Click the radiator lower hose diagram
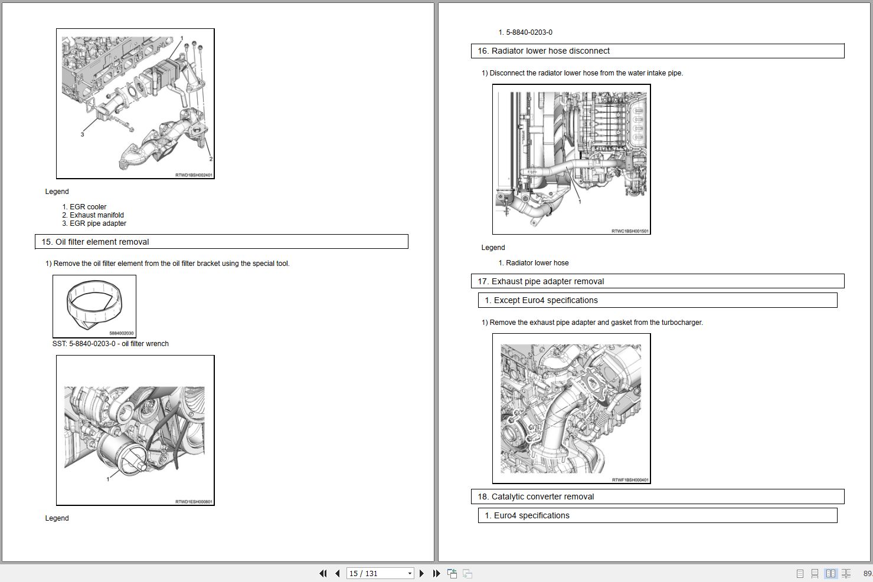The image size is (873, 582). tap(571, 159)
